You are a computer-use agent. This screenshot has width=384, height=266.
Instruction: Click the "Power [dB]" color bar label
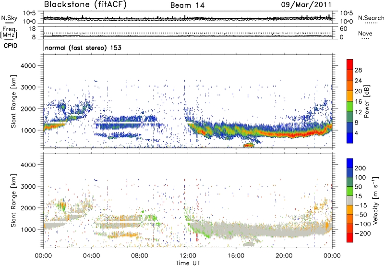366,101
